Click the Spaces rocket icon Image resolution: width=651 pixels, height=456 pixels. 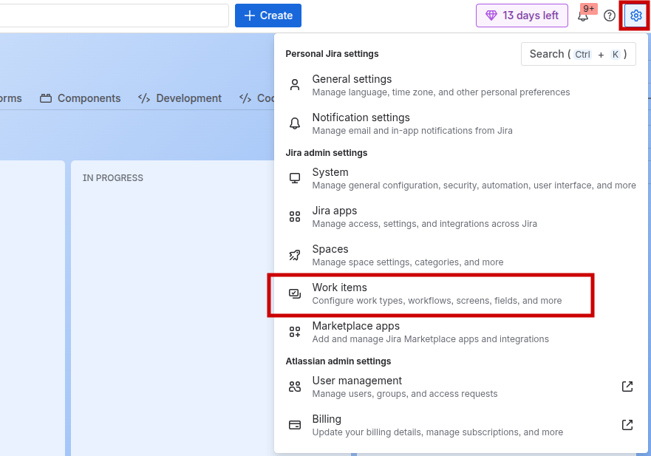[x=295, y=255]
